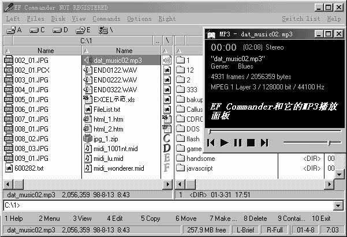Click the left Name column header
The width and height of the screenshot is (347, 237).
pyautogui.click(x=45, y=51)
